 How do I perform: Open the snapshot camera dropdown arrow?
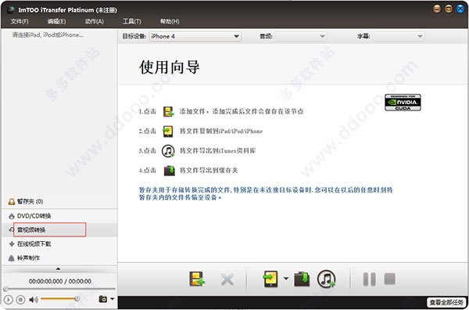pos(113,299)
